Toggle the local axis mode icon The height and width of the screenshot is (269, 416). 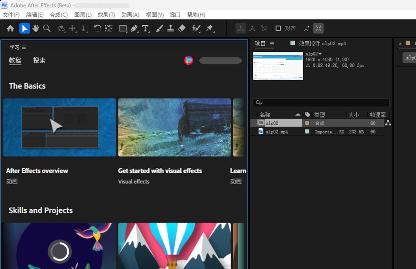click(x=241, y=28)
